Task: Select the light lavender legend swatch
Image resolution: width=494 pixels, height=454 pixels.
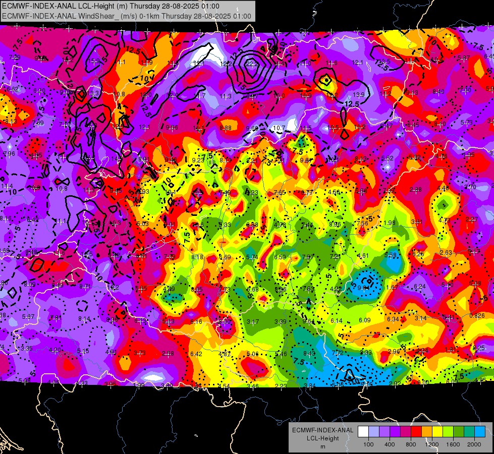Action: coord(373,432)
